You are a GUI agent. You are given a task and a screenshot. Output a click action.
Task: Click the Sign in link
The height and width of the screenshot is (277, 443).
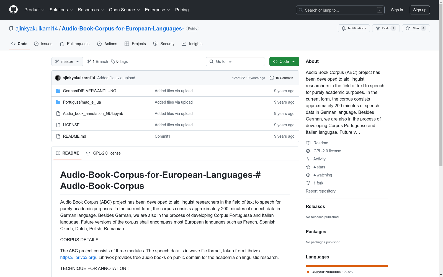[x=397, y=10]
